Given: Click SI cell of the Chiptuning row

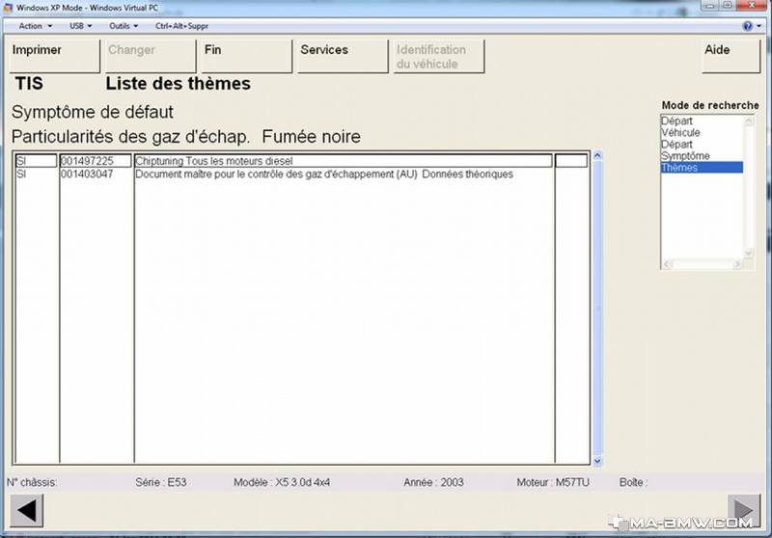Looking at the screenshot, I should (x=37, y=161).
